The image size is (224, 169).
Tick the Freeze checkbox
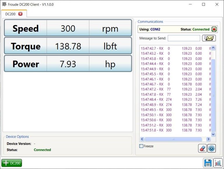coord(141,146)
